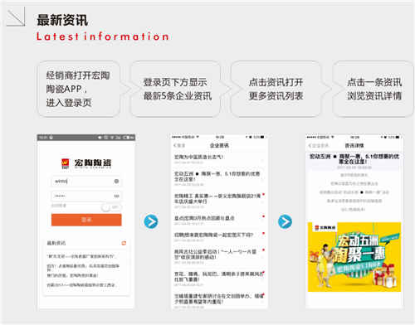Viewport: 415px width, 325px height.
Task: Expand the chevron for 南风古灶公益季启动 row
Action: click(x=262, y=257)
